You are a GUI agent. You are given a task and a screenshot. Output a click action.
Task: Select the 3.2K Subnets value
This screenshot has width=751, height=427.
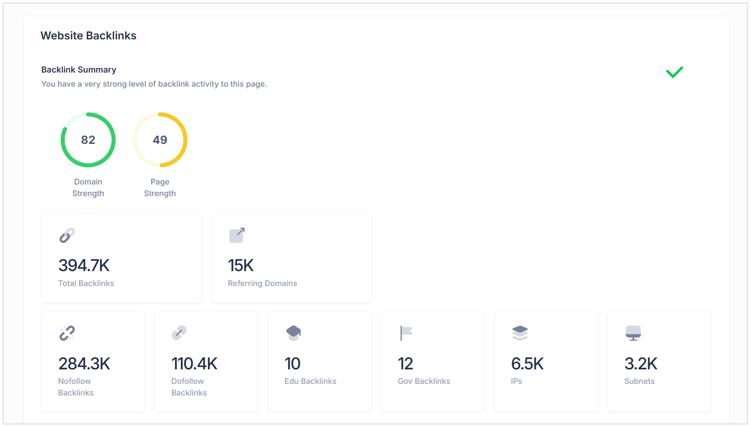(x=641, y=364)
